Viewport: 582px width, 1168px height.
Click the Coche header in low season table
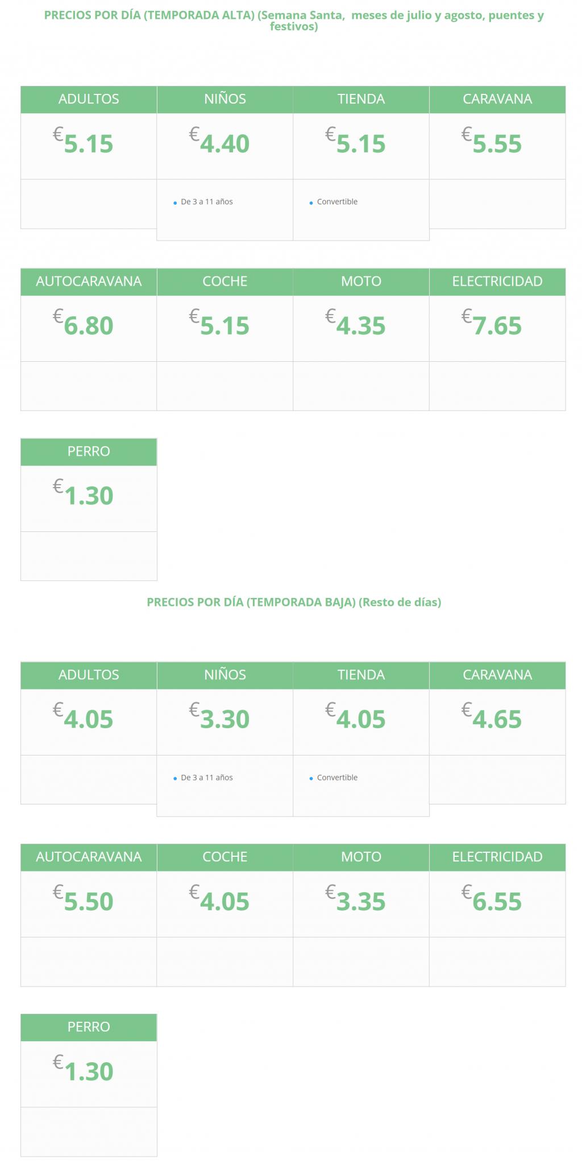(x=225, y=857)
